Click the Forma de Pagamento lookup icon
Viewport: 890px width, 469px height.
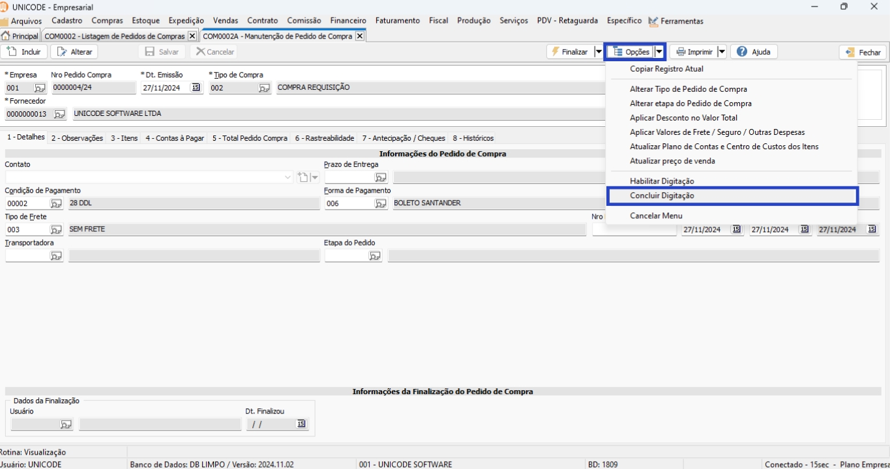click(x=381, y=203)
